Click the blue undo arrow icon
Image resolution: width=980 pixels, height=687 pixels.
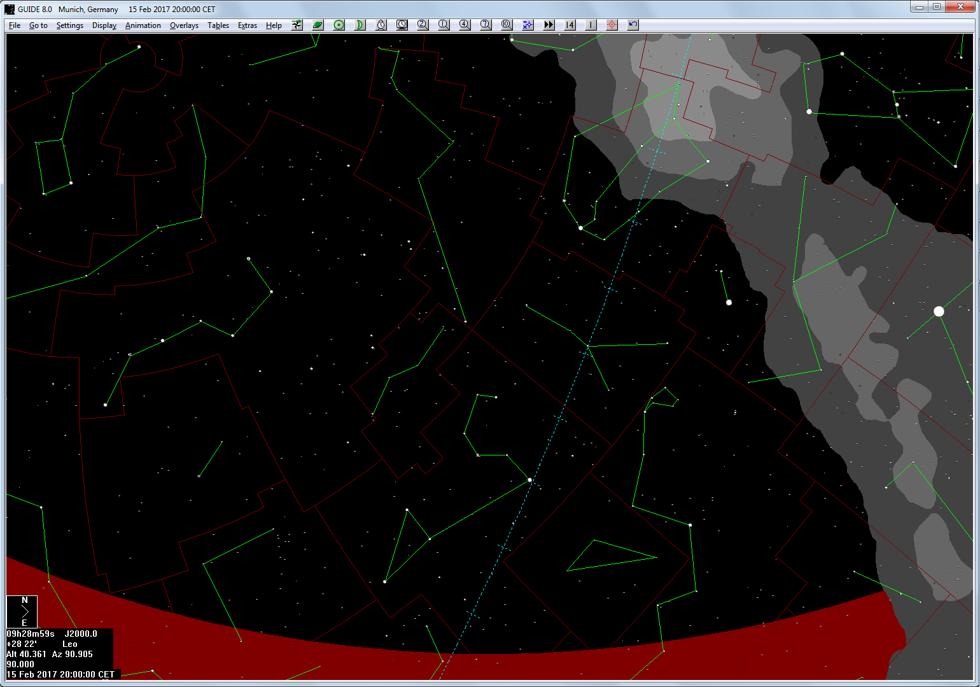pyautogui.click(x=633, y=25)
